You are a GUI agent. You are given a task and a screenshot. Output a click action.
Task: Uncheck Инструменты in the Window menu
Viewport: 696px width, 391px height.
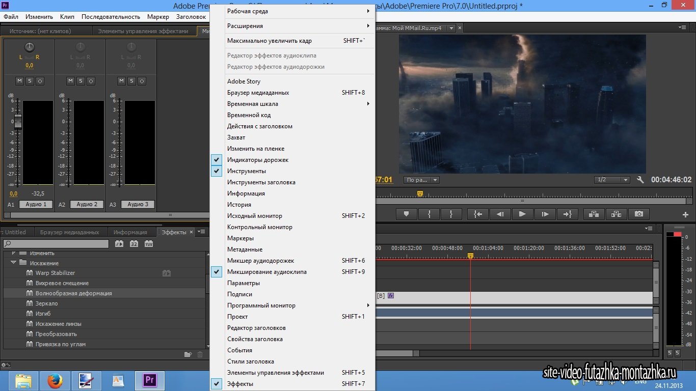(x=292, y=171)
